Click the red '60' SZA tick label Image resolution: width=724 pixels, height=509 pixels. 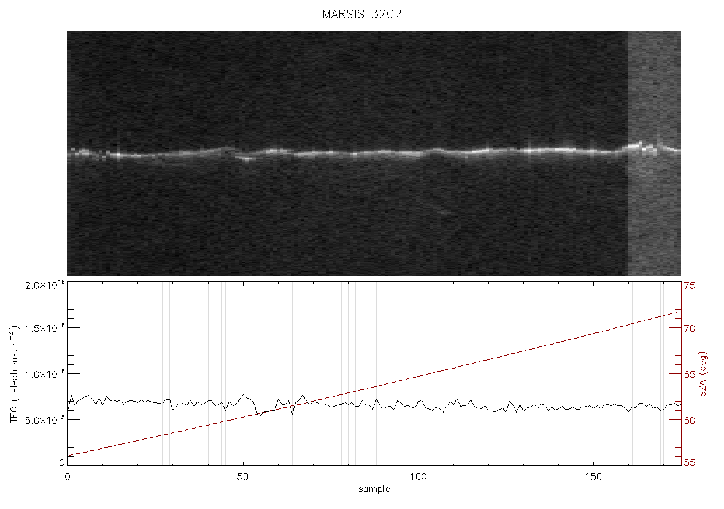point(690,421)
